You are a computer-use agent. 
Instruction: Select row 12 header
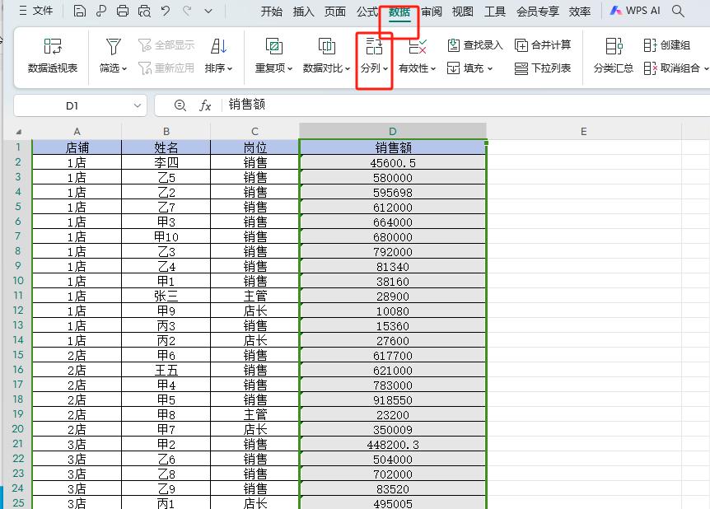[x=18, y=311]
